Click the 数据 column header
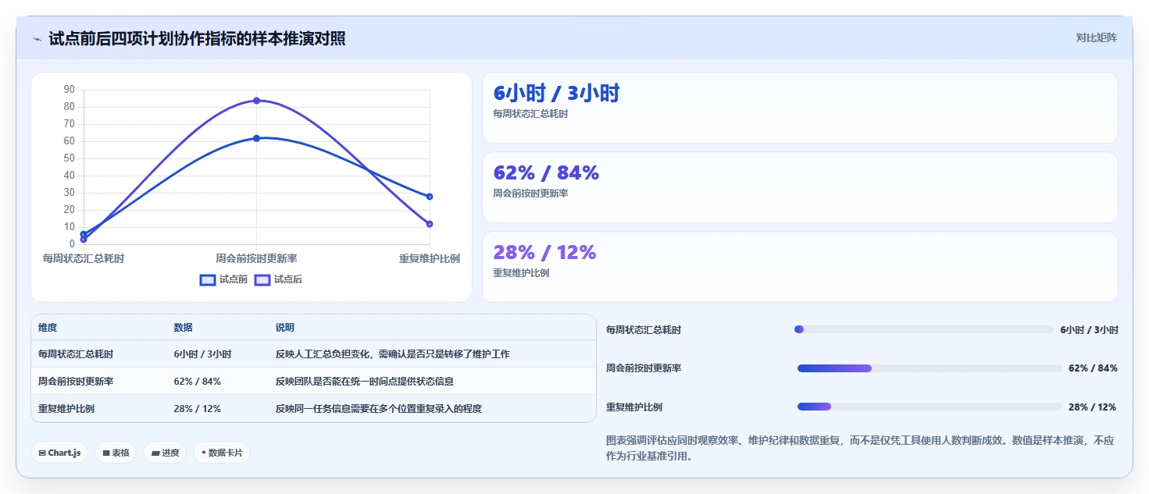 (183, 328)
